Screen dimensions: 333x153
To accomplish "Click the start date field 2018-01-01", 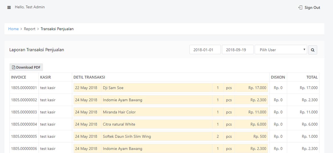I will tap(205, 50).
